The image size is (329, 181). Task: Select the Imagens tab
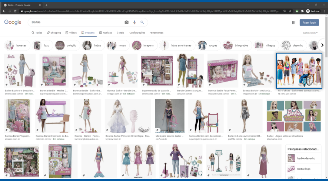tap(88, 33)
